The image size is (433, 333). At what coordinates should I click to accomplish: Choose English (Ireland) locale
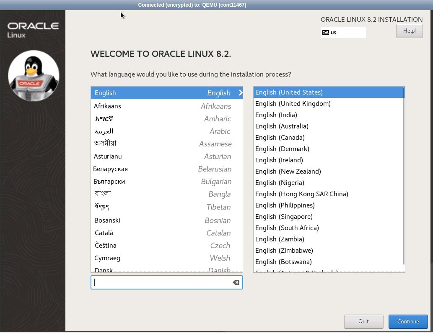point(328,160)
